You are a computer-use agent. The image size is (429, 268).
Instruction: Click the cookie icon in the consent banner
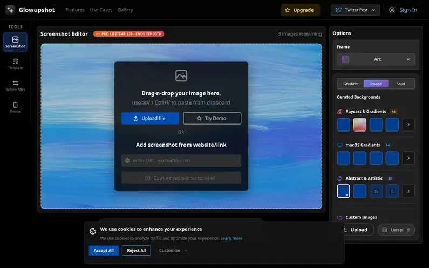pyautogui.click(x=93, y=231)
